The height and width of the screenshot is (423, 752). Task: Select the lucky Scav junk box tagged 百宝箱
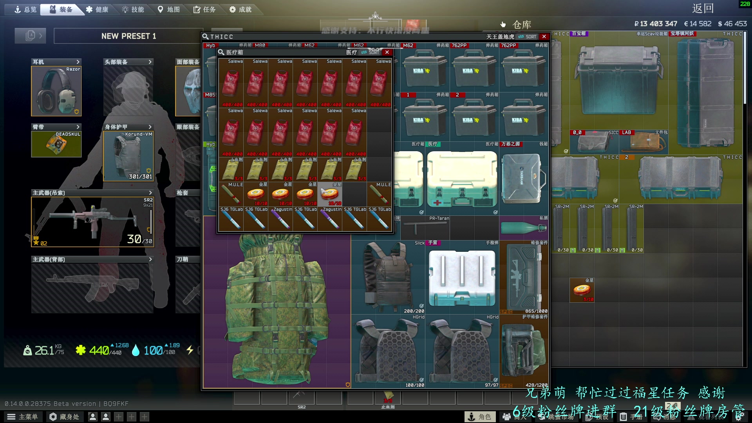point(619,80)
